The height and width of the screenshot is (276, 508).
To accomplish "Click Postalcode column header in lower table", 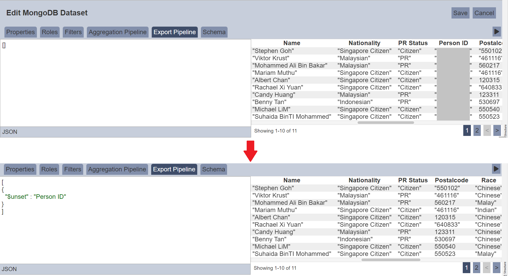I will [451, 180].
